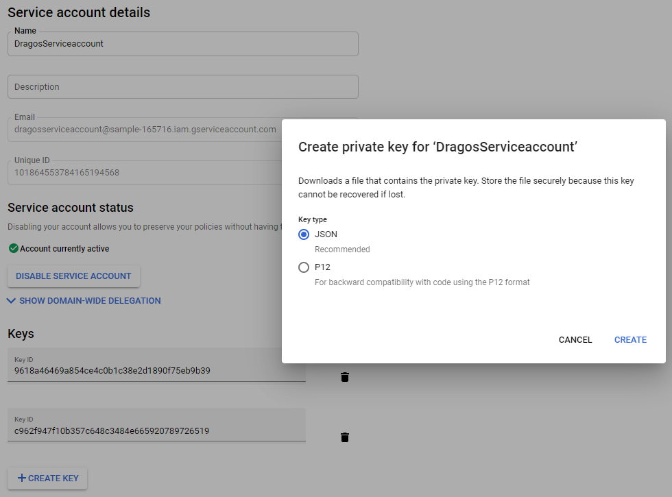Image resolution: width=672 pixels, height=497 pixels.
Task: Click CREATE to generate the private key
Action: pos(629,339)
